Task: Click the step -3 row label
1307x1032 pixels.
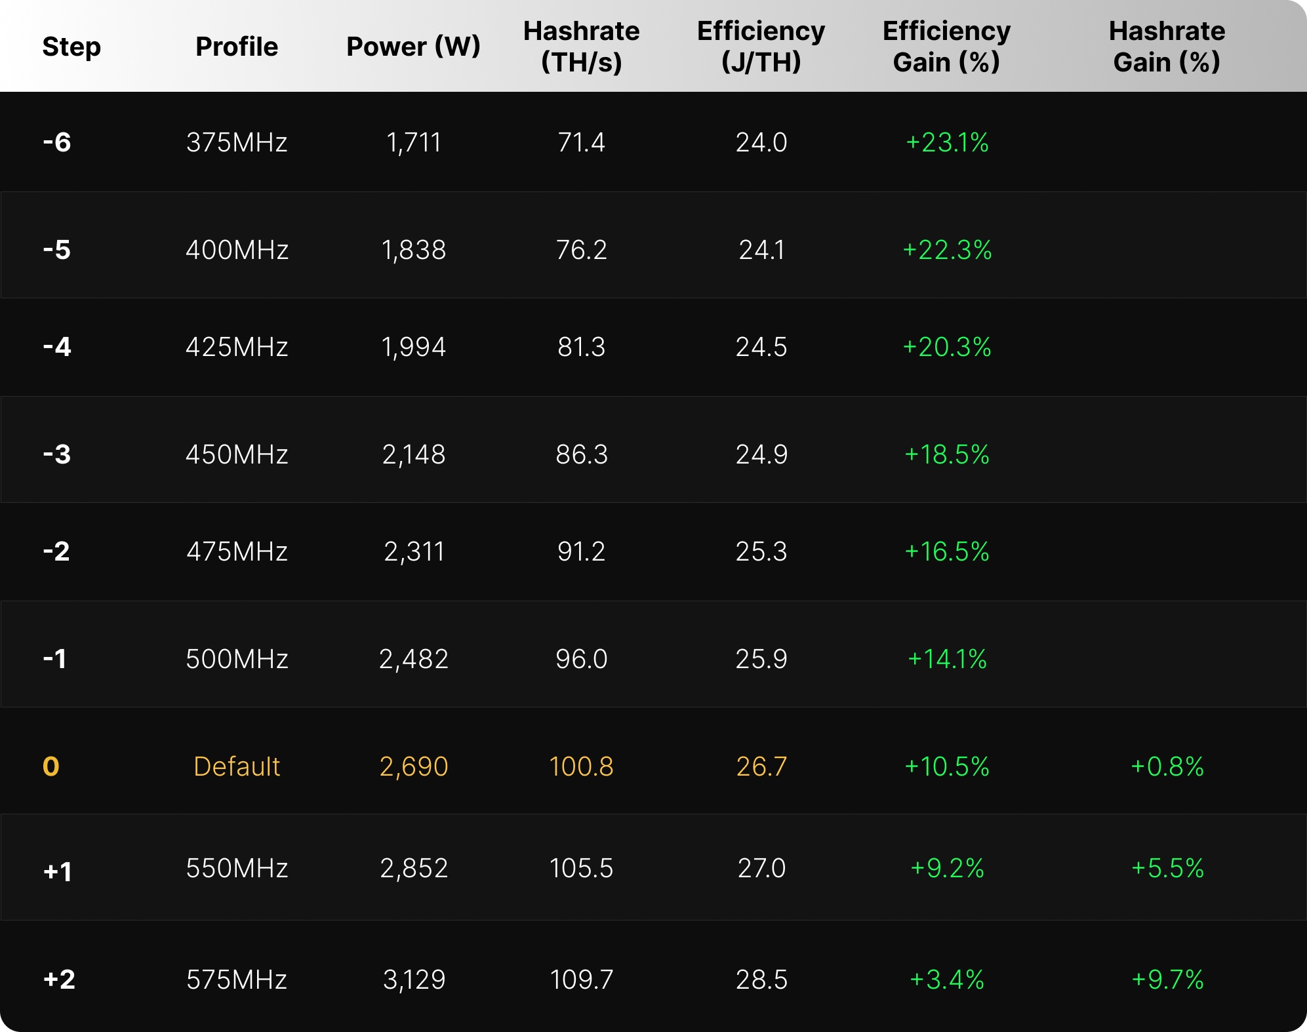Action: [57, 454]
